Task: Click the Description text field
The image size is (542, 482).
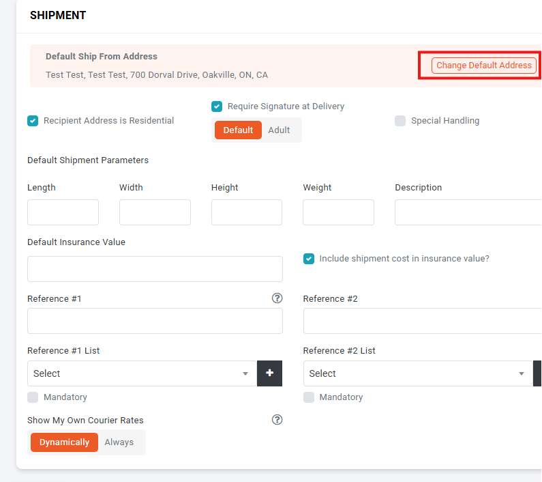Action: click(x=468, y=212)
